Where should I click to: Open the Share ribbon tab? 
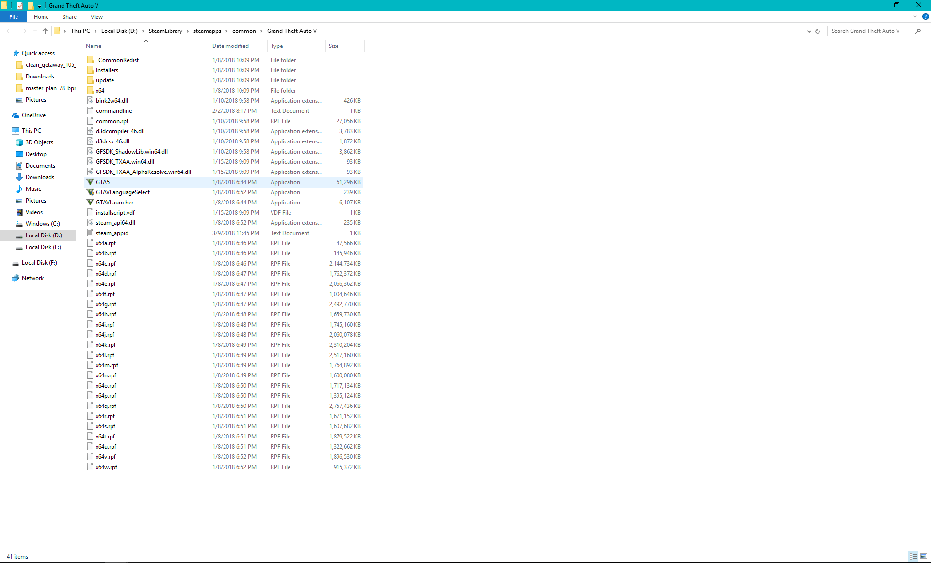tap(69, 17)
